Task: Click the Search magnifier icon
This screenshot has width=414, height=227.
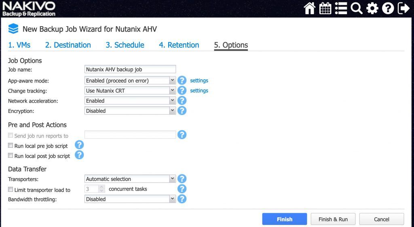Action: click(x=357, y=8)
